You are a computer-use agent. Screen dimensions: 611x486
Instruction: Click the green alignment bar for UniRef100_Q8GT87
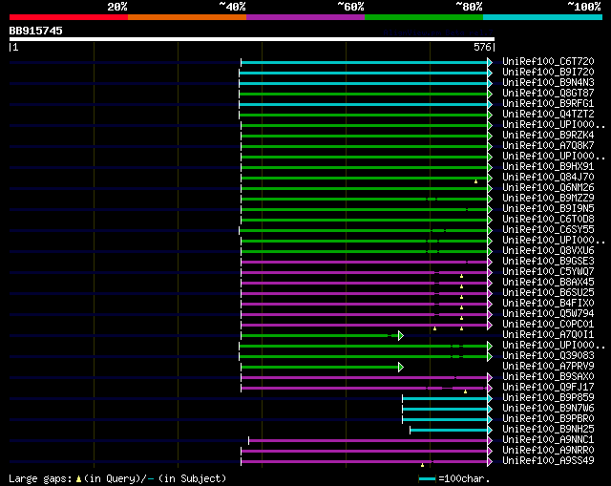tap(363, 95)
